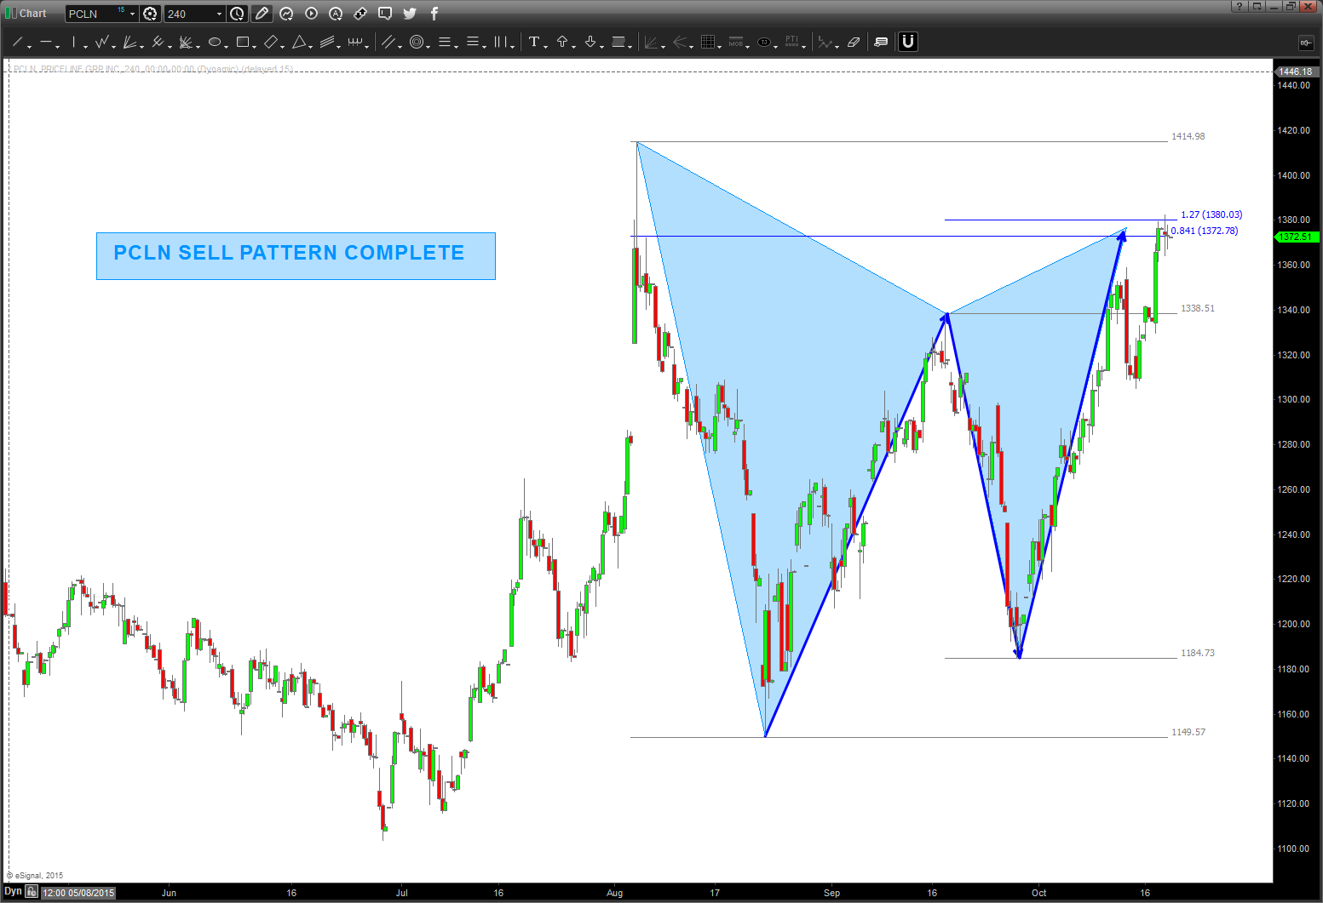The image size is (1323, 903).
Task: Click the Twitter share icon
Action: click(410, 13)
